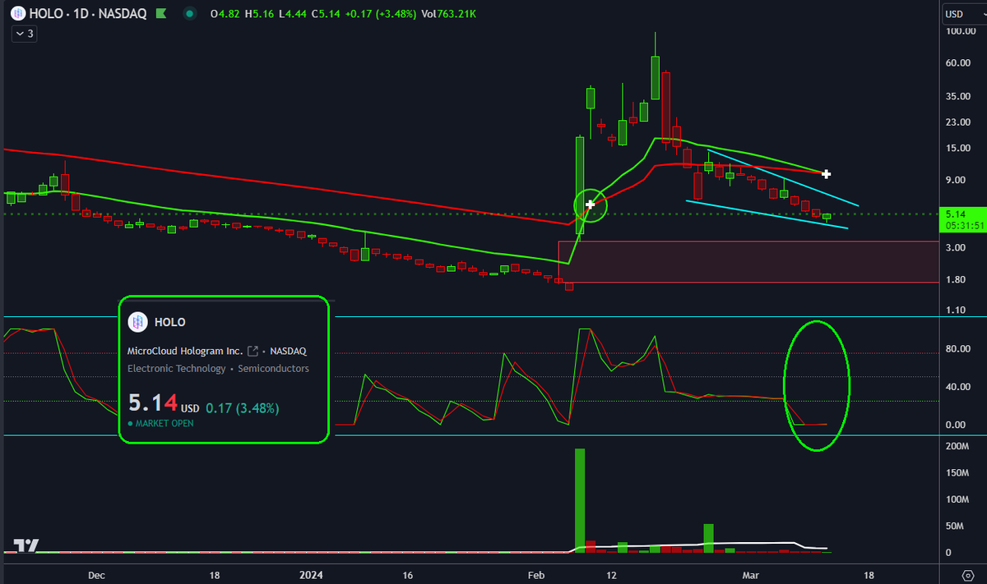Click the Mar label on time axis
This screenshot has width=987, height=584.
pyautogui.click(x=753, y=576)
